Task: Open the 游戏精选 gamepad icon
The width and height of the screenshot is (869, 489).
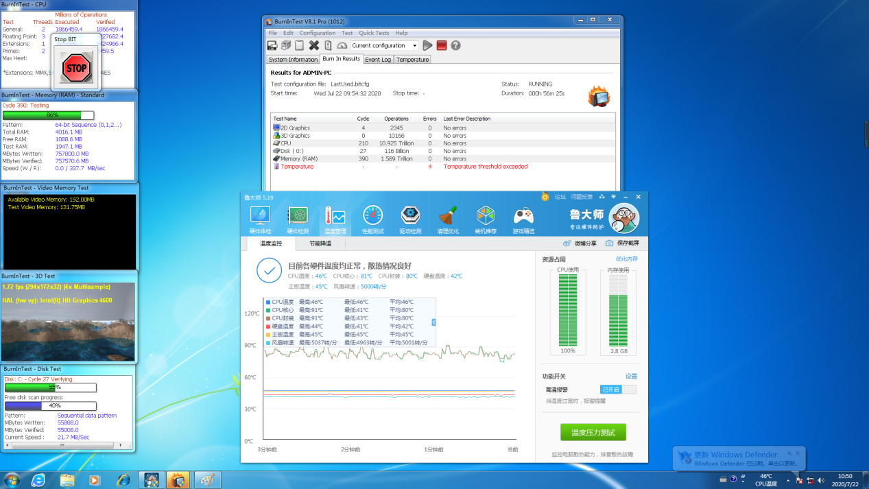Action: 523,219
